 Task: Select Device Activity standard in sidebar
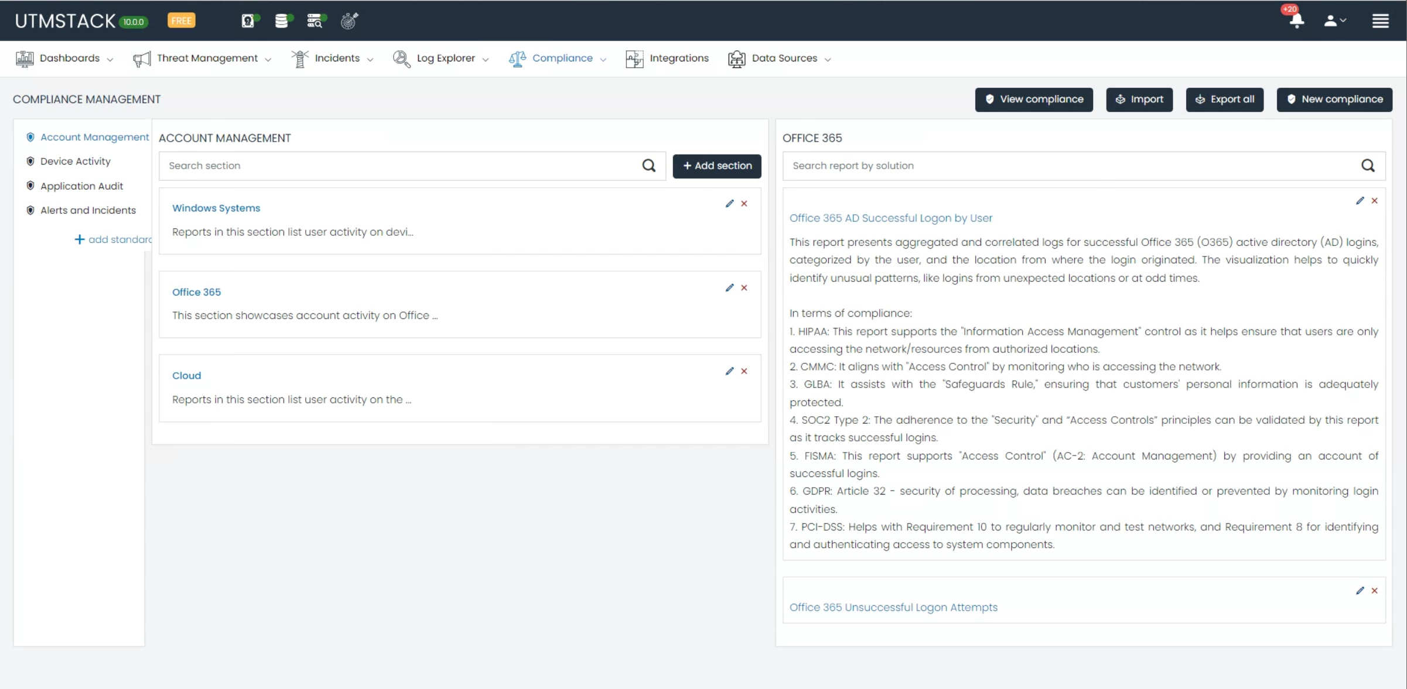[x=75, y=161]
